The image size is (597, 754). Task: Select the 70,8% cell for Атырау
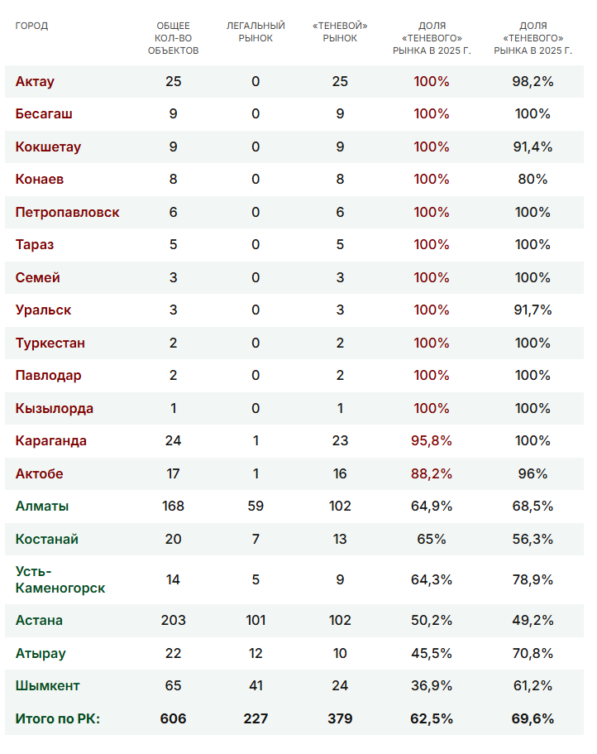tap(533, 653)
